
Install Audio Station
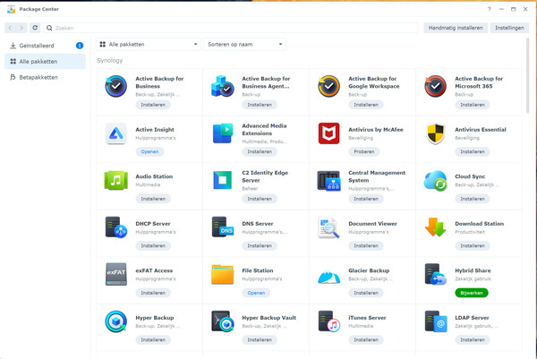click(x=153, y=199)
